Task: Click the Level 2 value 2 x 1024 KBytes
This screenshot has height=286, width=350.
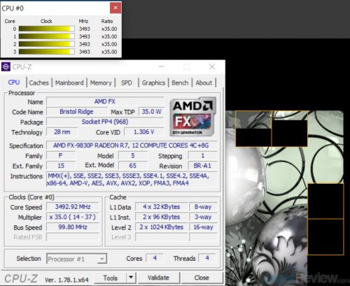Action: [162, 227]
